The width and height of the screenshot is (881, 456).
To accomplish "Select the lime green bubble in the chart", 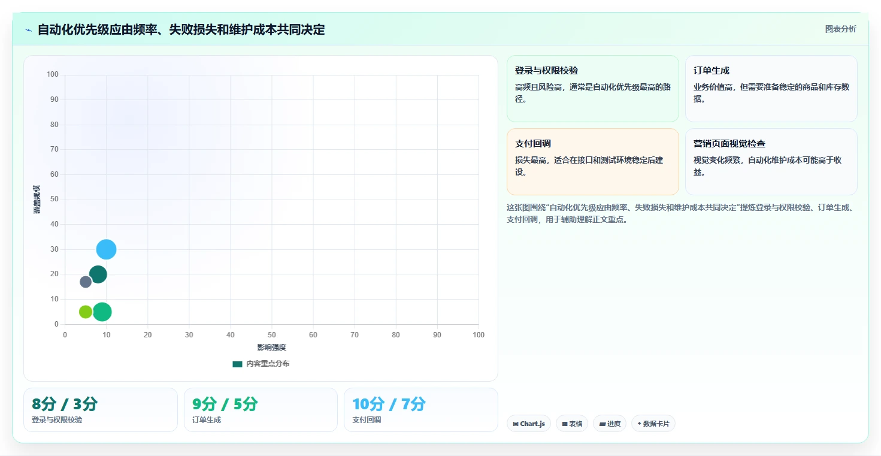I will point(86,312).
